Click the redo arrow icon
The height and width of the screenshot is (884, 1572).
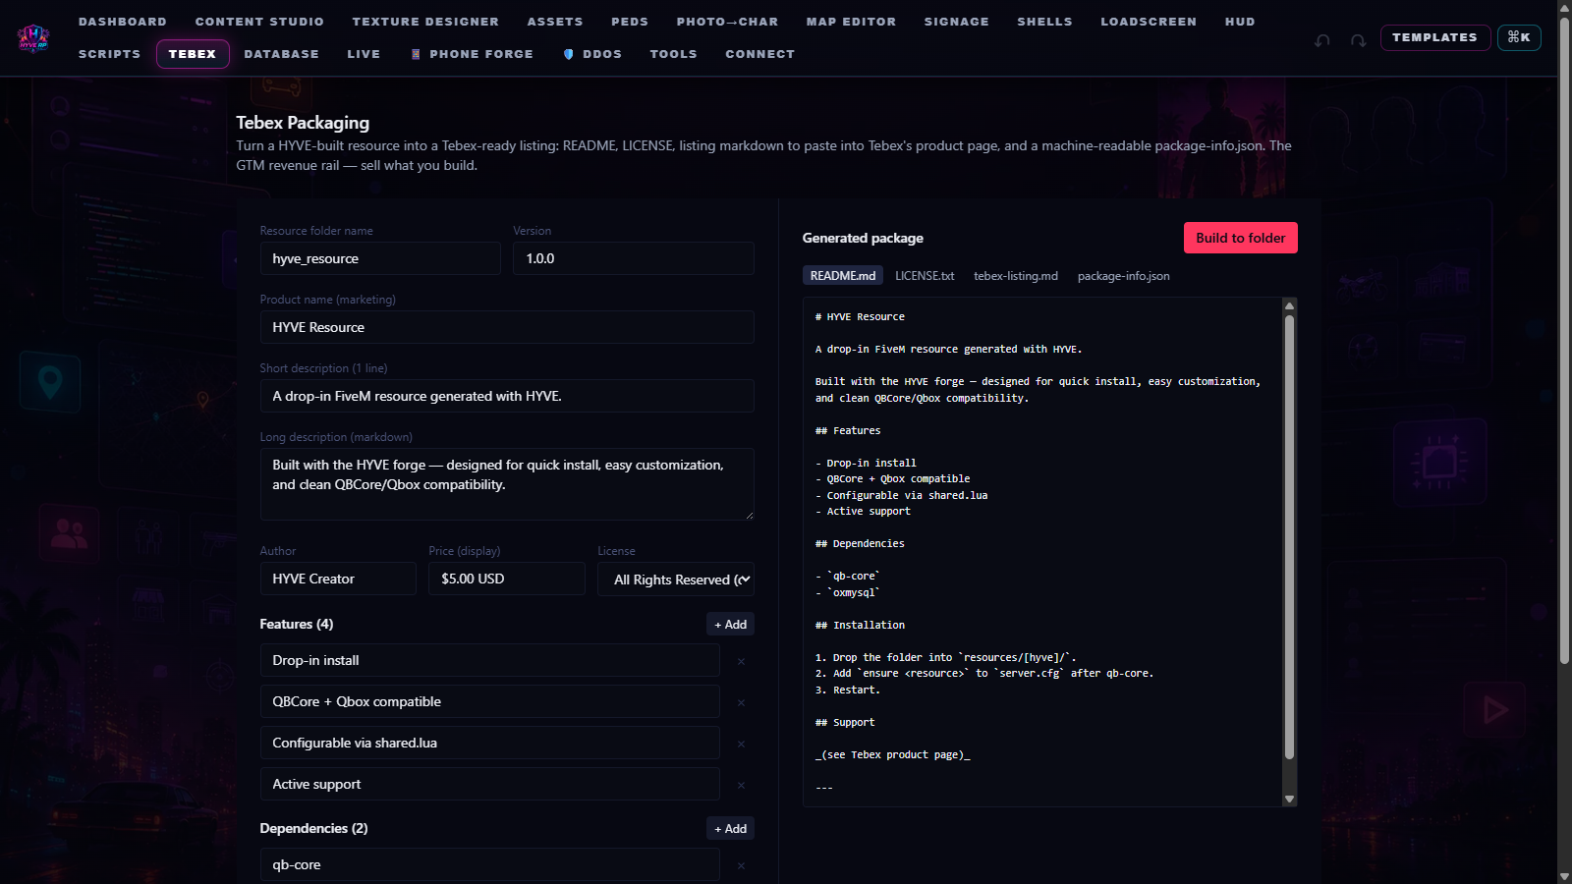(x=1358, y=40)
